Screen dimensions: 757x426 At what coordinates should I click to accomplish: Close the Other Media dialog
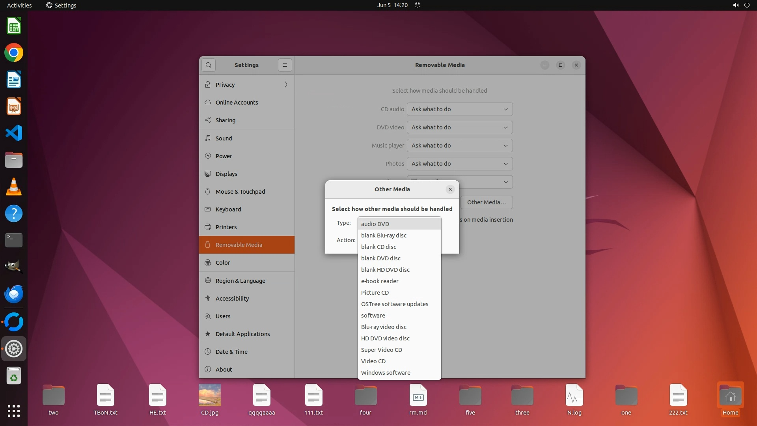point(450,189)
